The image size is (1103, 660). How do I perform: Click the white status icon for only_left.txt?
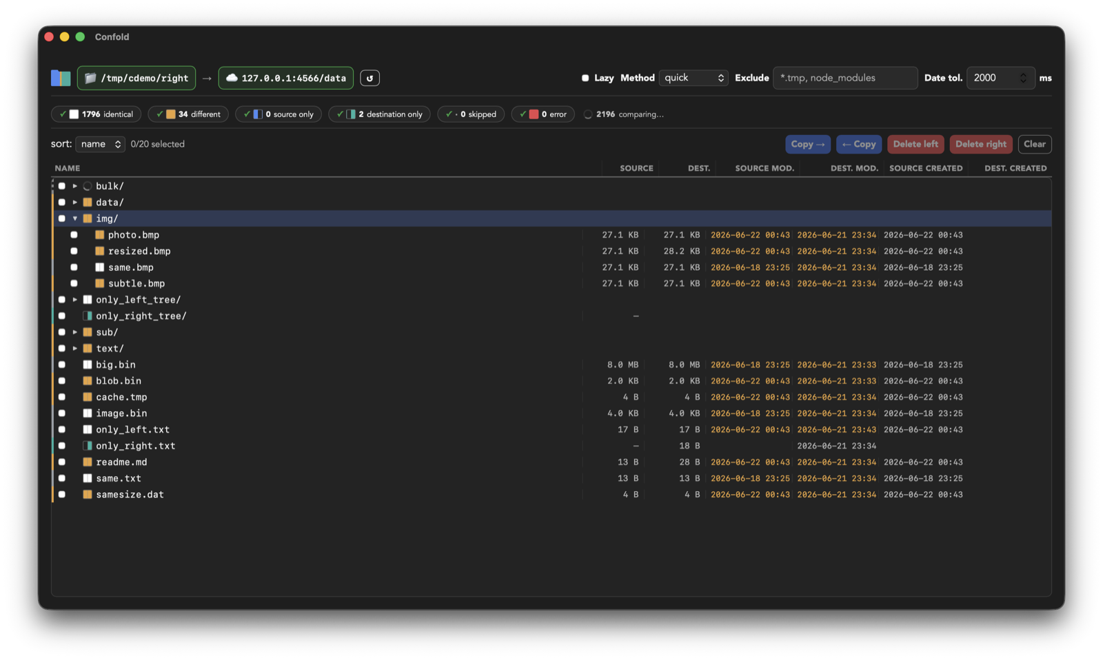[88, 430]
